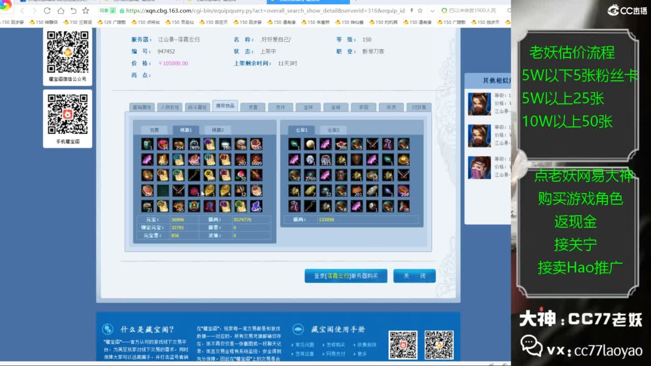Click the browser address bar URL

264,11
